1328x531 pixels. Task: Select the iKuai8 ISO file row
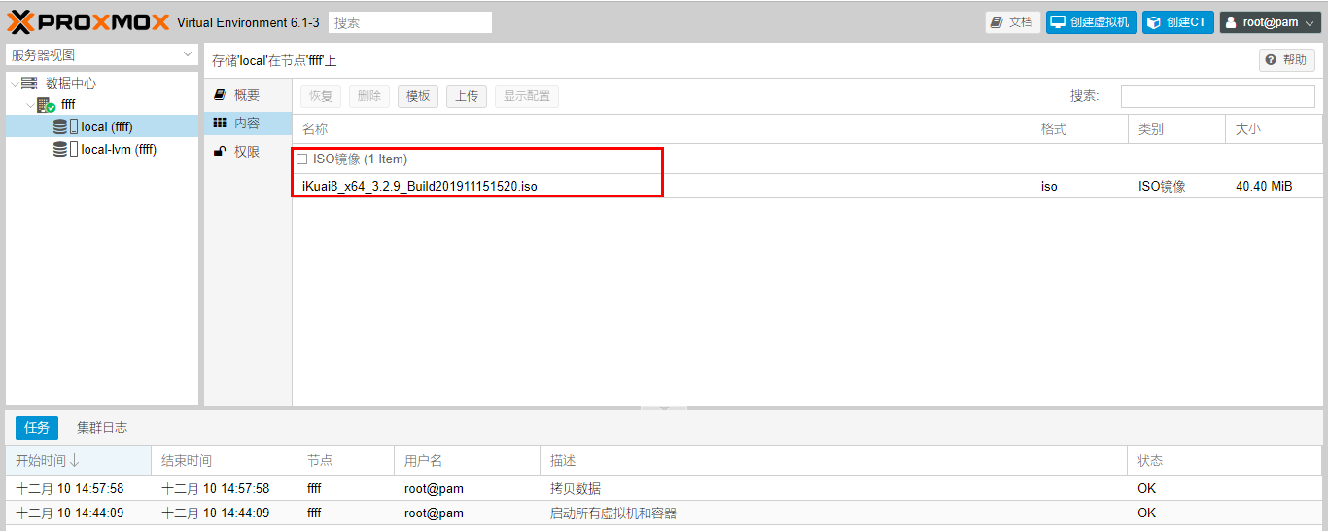coord(807,186)
